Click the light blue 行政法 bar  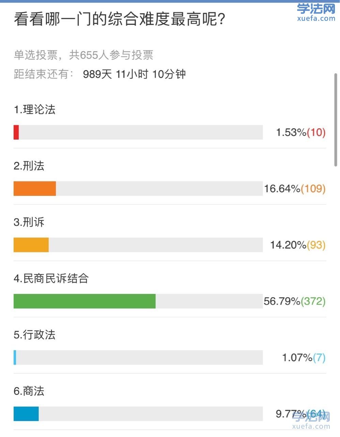click(15, 357)
